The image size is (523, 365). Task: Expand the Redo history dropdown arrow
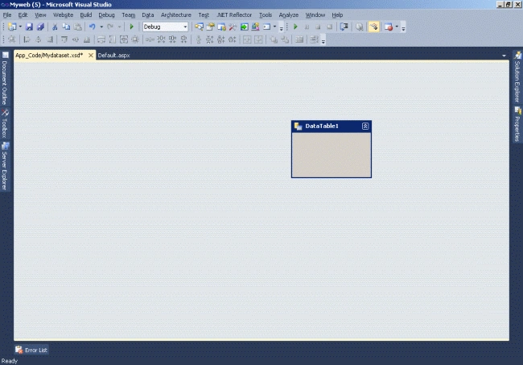[119, 27]
